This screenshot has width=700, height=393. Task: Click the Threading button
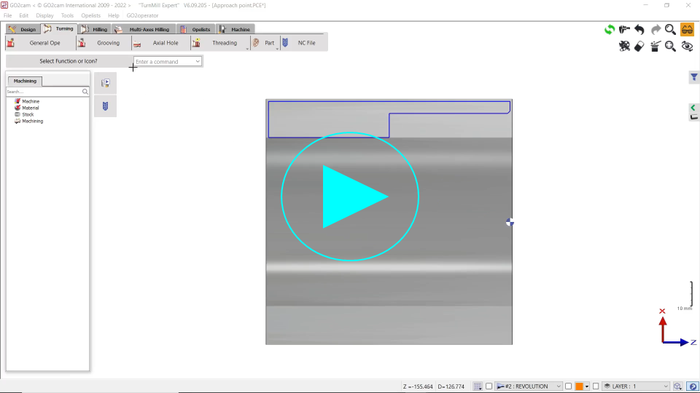(x=224, y=43)
